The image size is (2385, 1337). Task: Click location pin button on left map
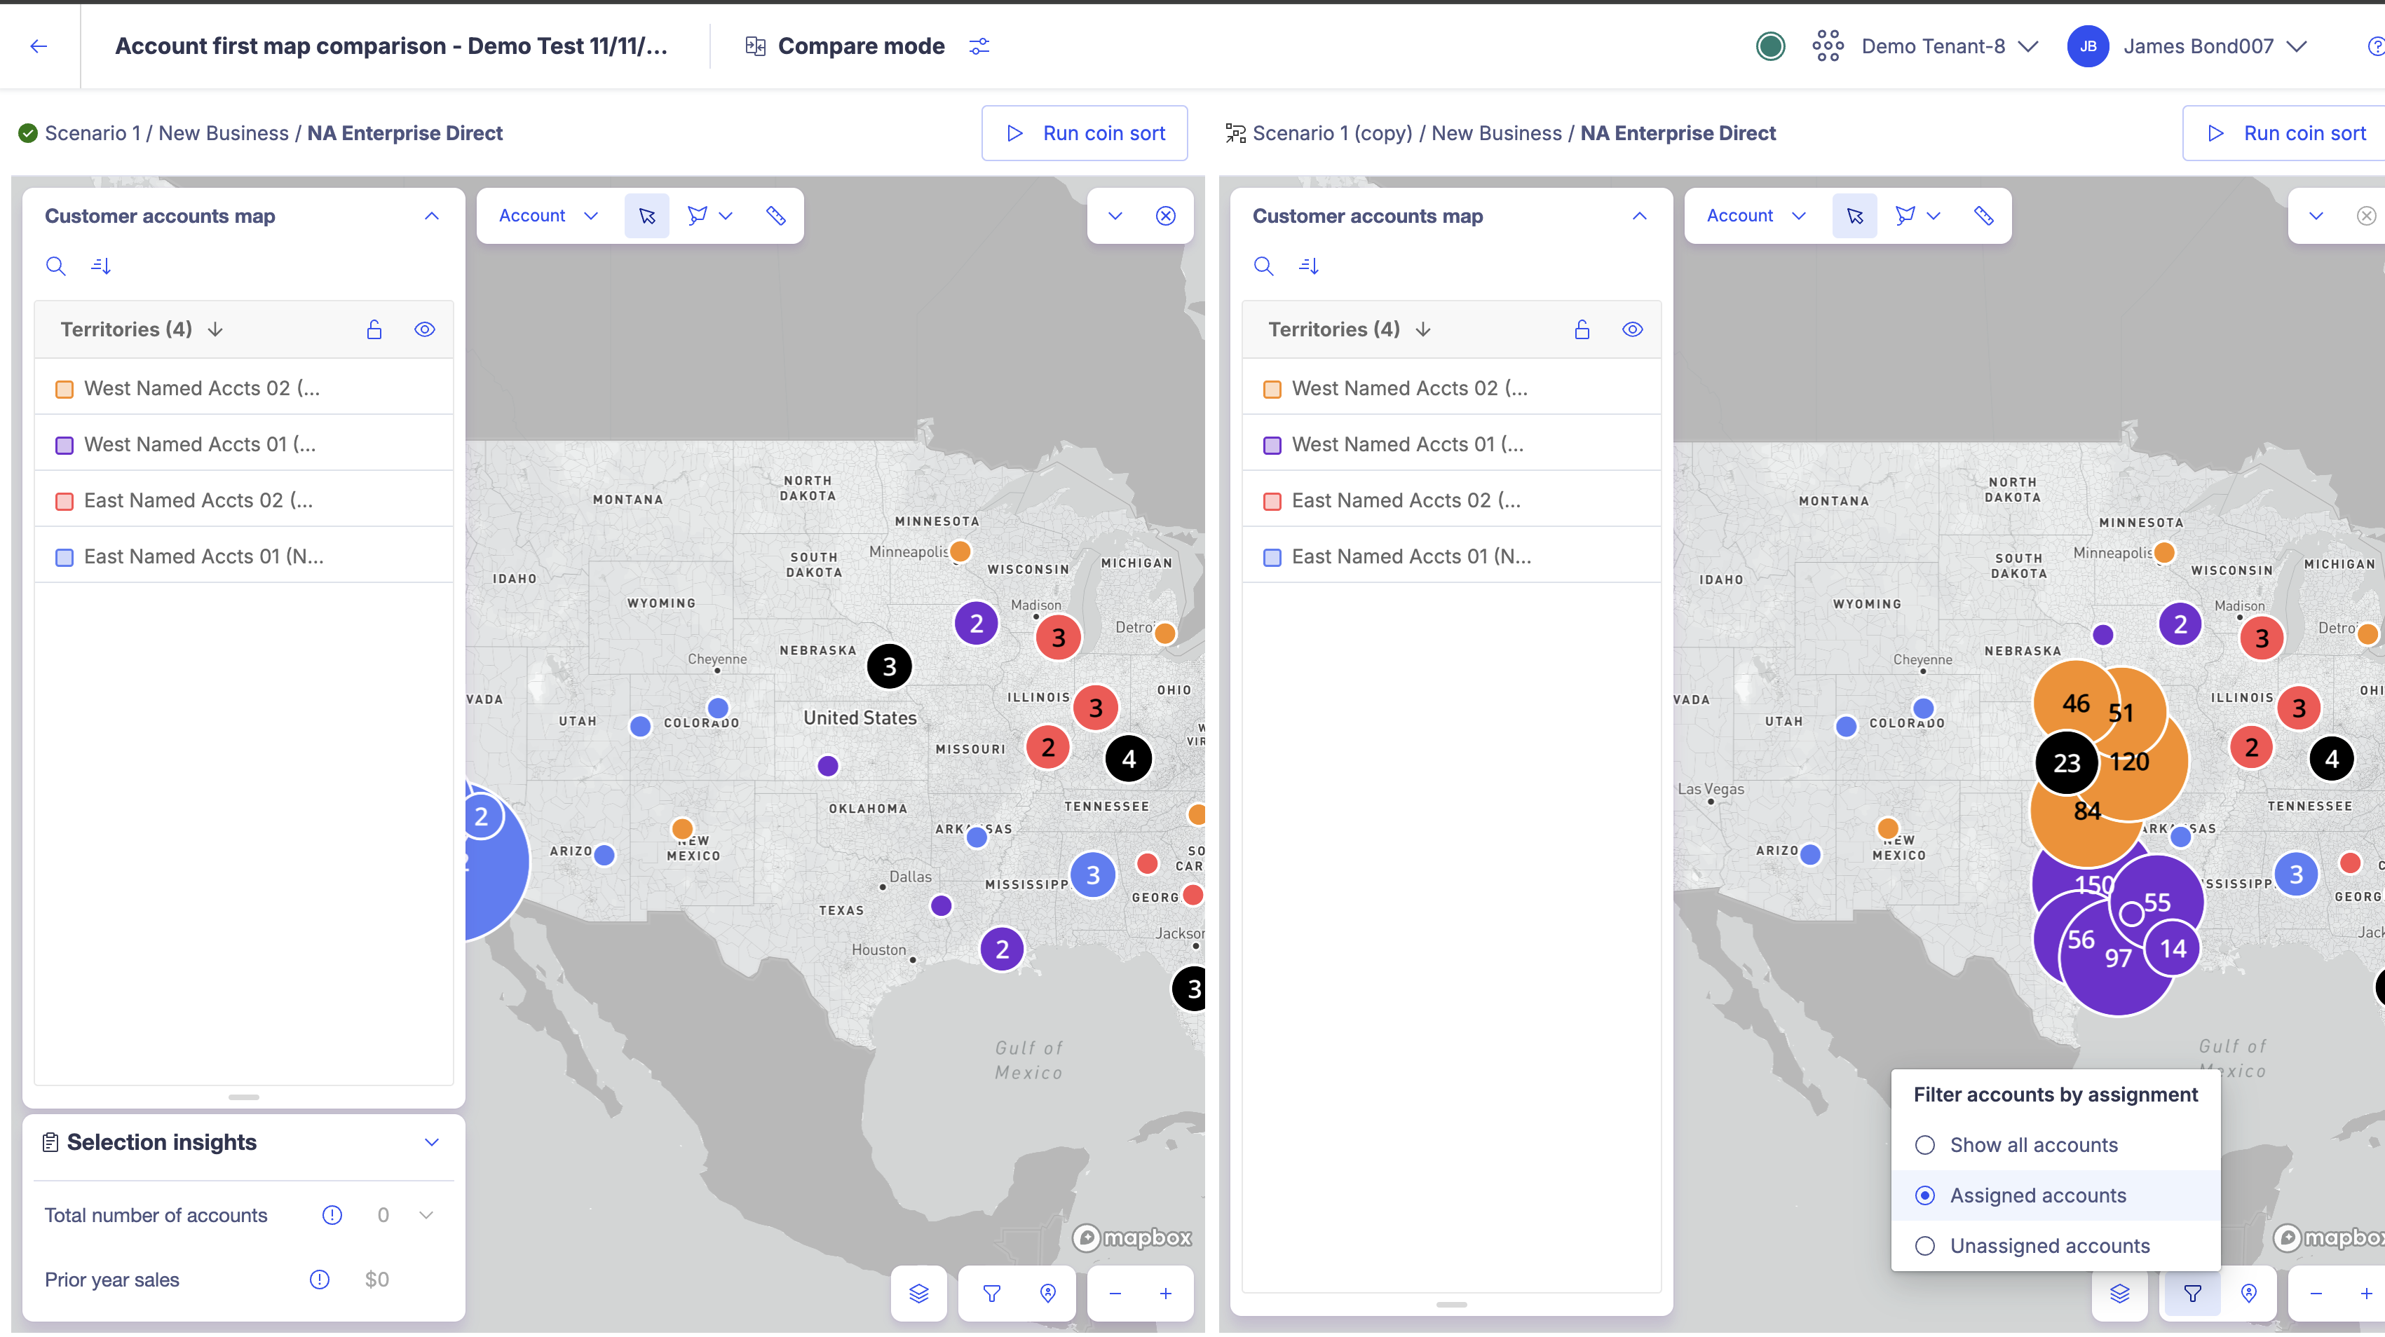[x=1047, y=1294]
